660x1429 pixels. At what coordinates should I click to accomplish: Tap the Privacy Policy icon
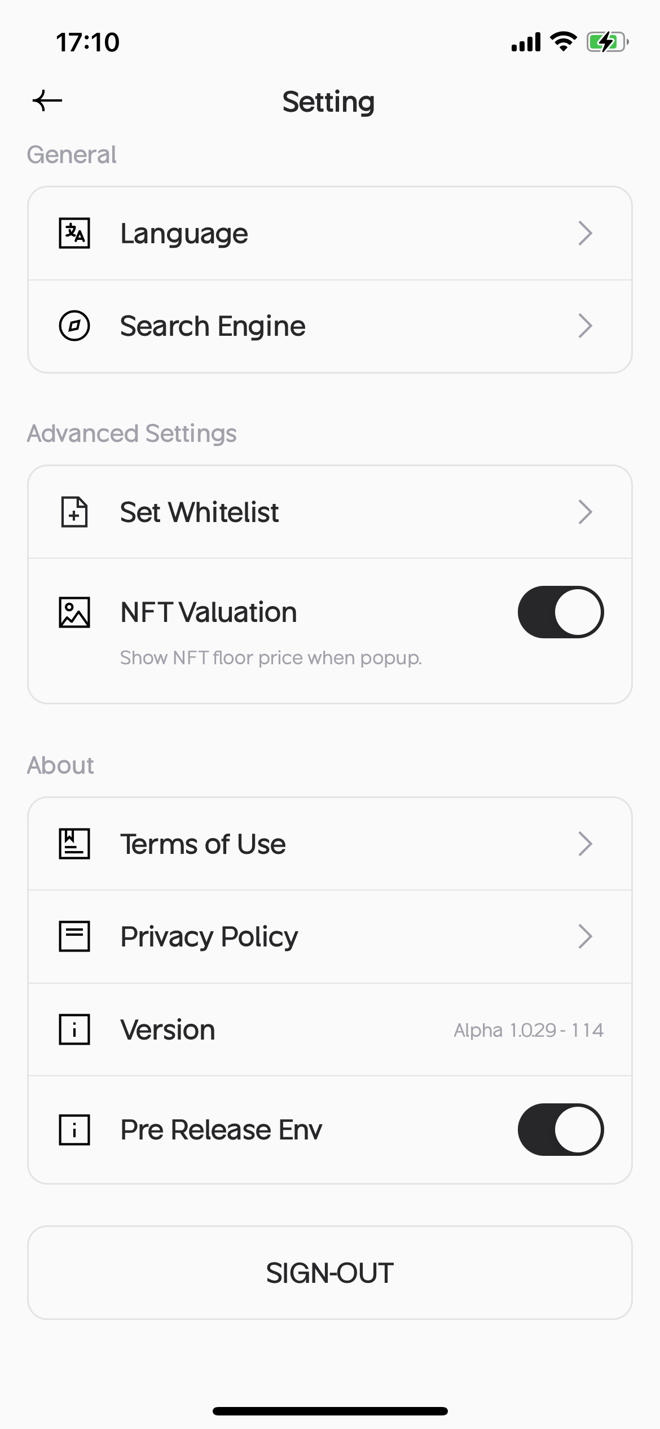pyautogui.click(x=74, y=936)
